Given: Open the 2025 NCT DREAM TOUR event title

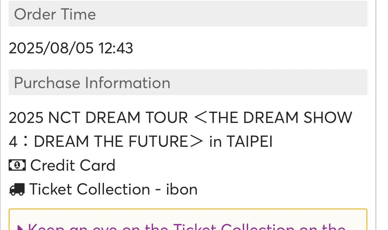Looking at the screenshot, I should 180,117.
